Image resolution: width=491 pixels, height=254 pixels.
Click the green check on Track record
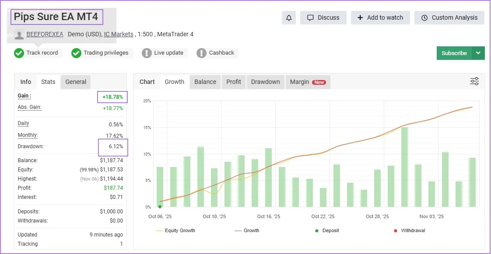coord(19,53)
